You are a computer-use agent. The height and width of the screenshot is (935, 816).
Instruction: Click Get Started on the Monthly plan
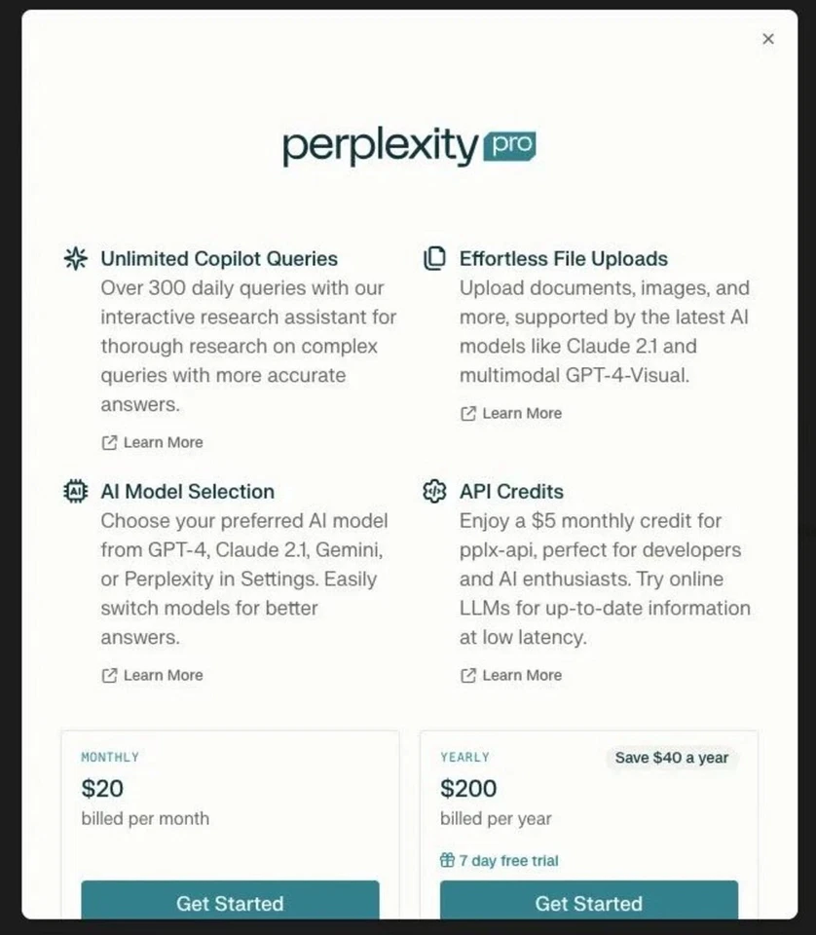point(230,903)
